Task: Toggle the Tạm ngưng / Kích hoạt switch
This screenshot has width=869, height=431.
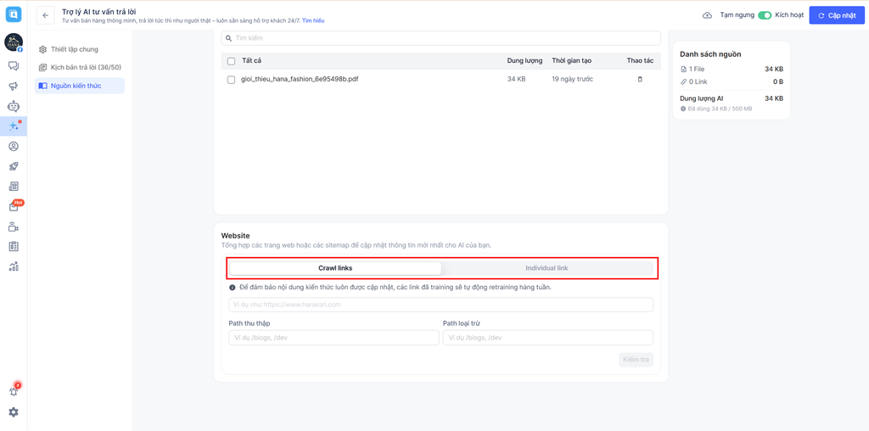Action: point(765,15)
